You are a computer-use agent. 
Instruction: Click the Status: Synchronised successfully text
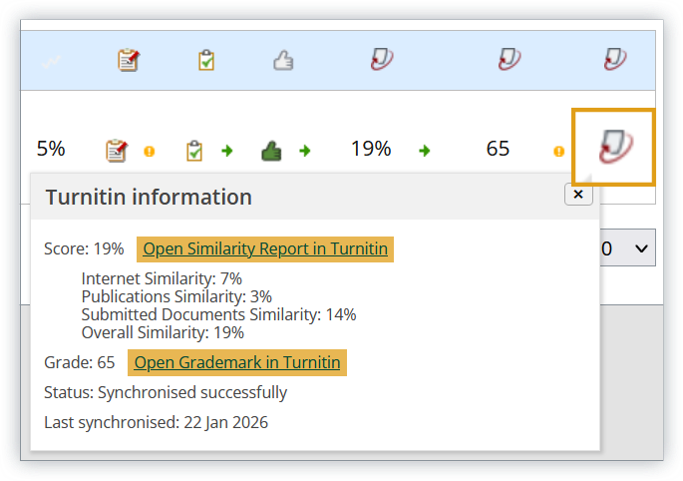(166, 393)
